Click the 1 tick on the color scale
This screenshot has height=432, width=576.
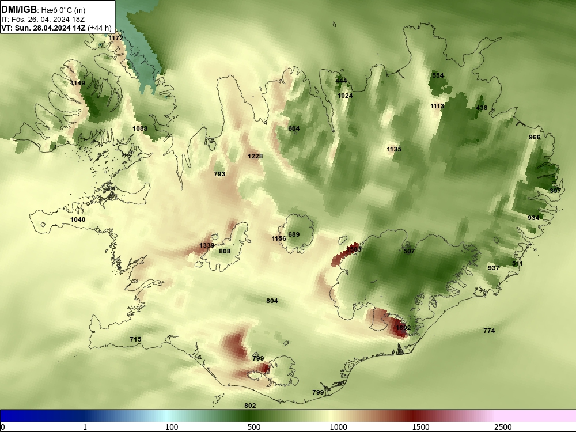(85, 427)
